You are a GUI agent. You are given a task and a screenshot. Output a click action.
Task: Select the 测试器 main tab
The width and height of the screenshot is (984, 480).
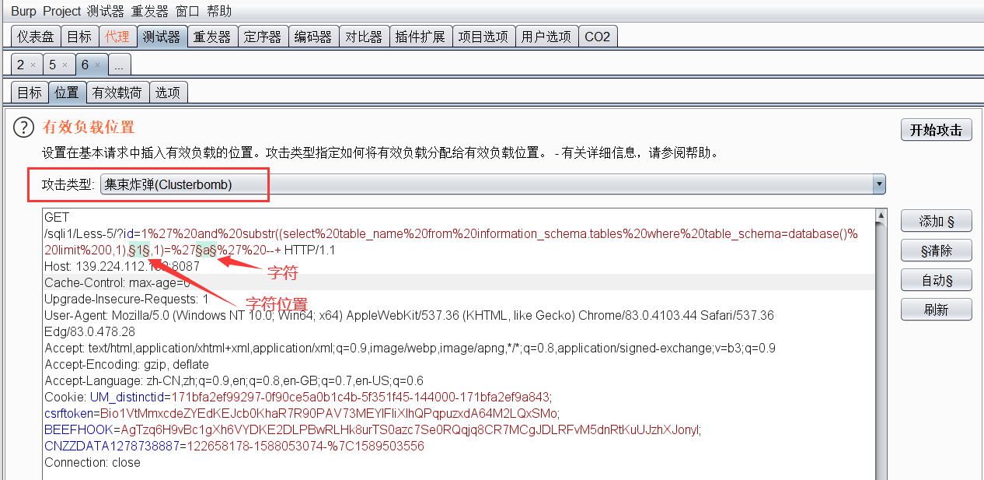[162, 37]
